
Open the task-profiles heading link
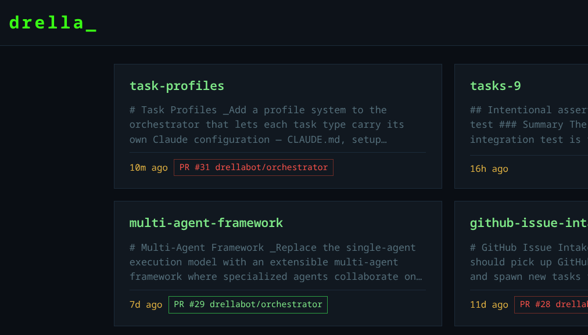(177, 86)
